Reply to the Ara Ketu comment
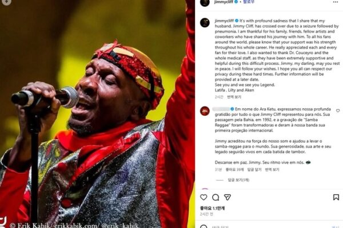The height and width of the screenshot is (228, 343). point(254,169)
